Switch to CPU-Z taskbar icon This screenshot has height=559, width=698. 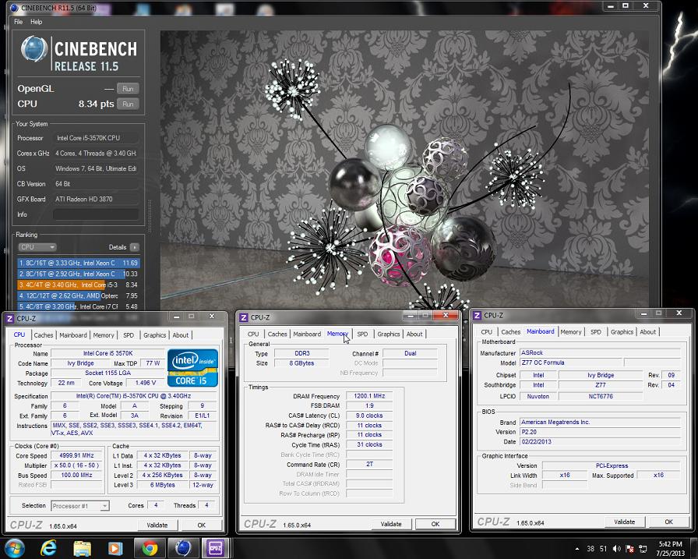point(216,548)
